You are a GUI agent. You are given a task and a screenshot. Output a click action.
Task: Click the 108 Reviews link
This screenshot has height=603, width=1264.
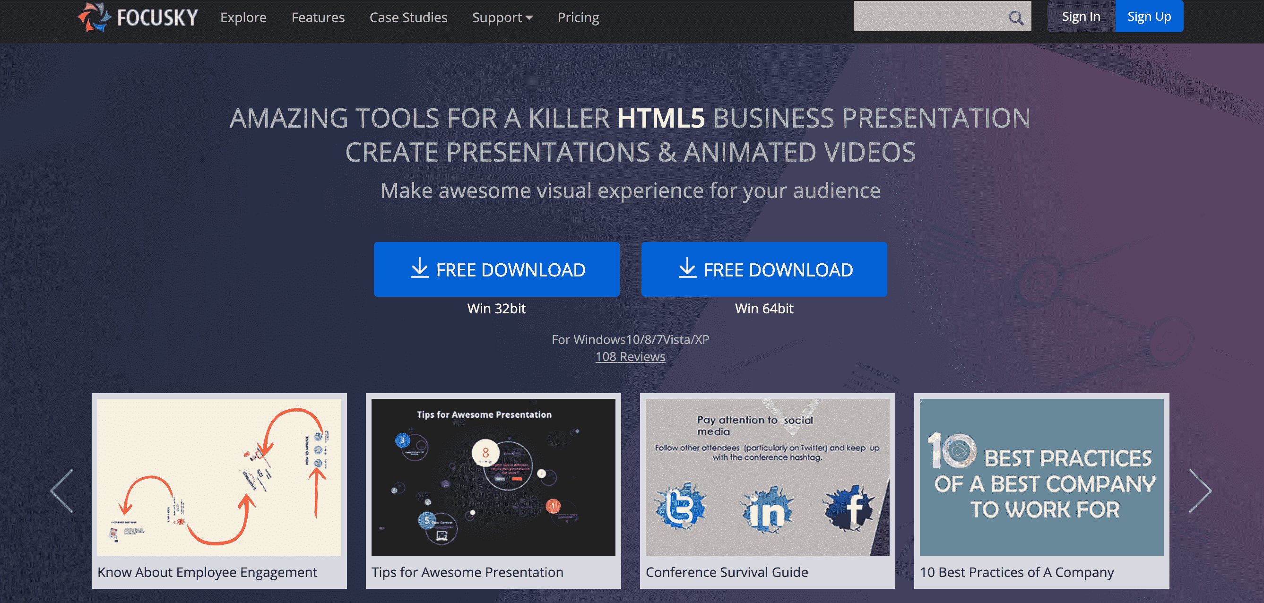(631, 356)
